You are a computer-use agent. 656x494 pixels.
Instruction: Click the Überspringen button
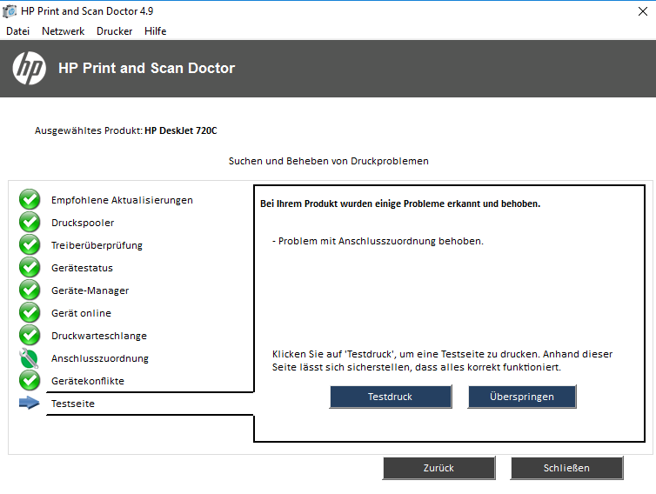[x=522, y=397]
